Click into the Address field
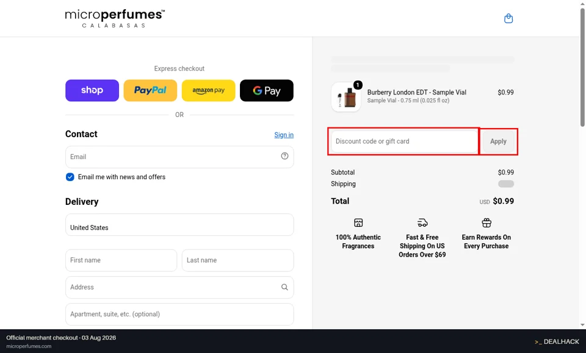586x353 pixels. (x=179, y=287)
